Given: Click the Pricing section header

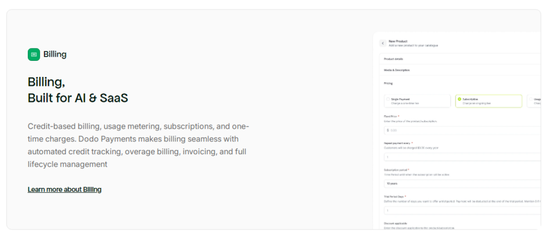Looking at the screenshot, I should pos(388,83).
